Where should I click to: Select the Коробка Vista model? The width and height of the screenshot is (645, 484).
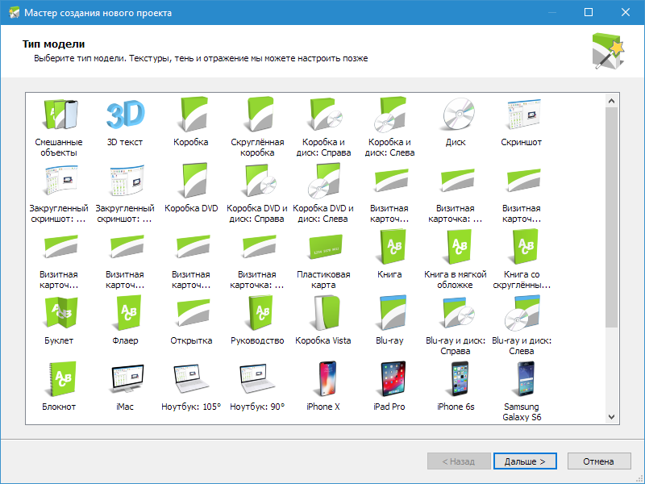(x=323, y=314)
